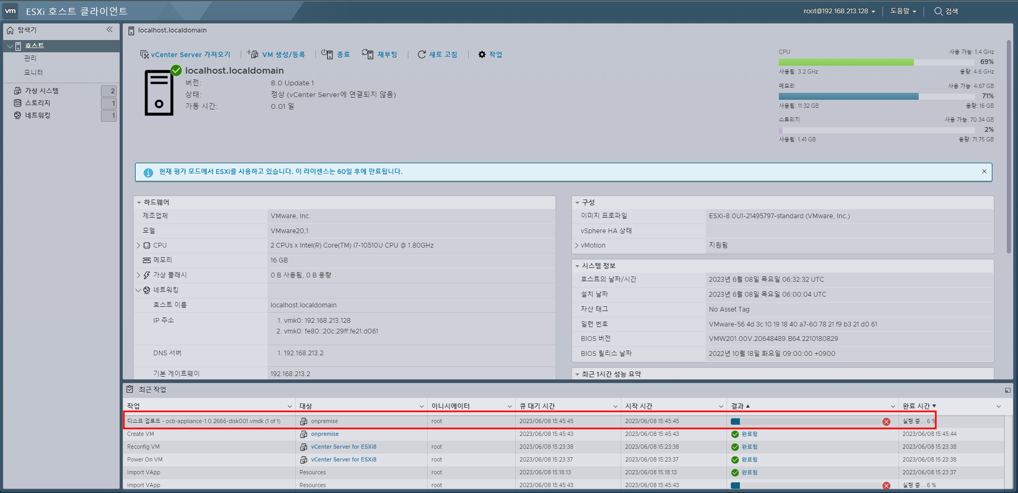Click the 최근 작업 clipboard icon

(x=130, y=389)
